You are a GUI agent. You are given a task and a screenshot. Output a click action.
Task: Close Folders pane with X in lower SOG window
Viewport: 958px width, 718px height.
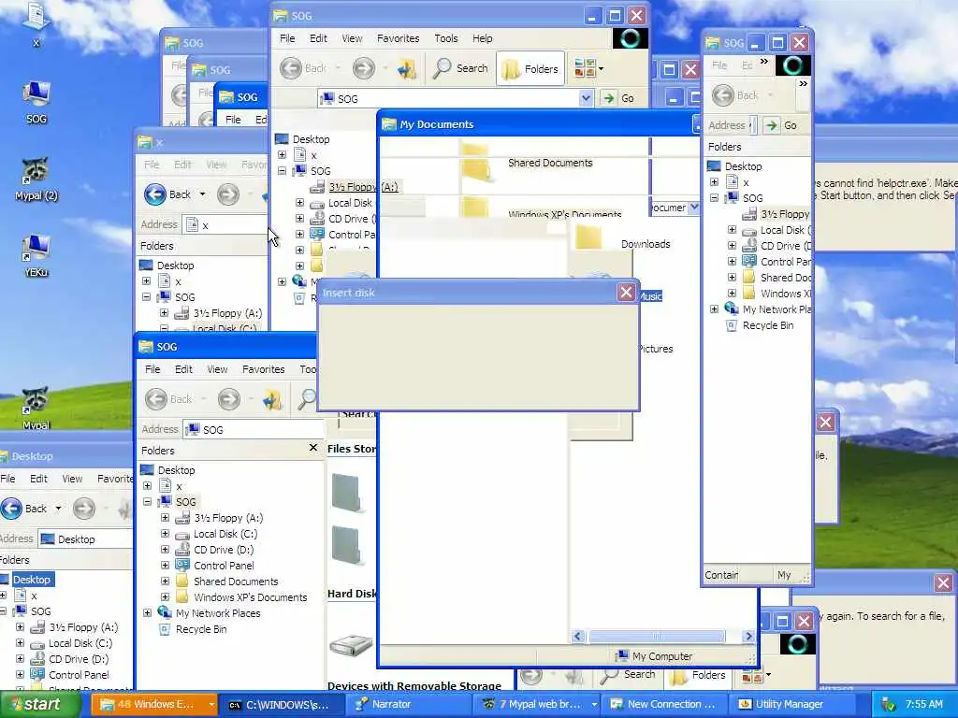click(x=313, y=448)
